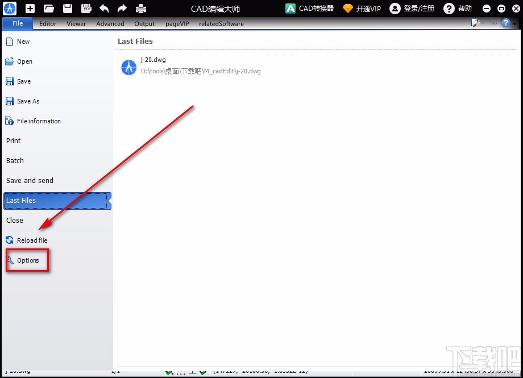The width and height of the screenshot is (523, 378).
Task: Click 登录/注册 to log in
Action: click(412, 9)
